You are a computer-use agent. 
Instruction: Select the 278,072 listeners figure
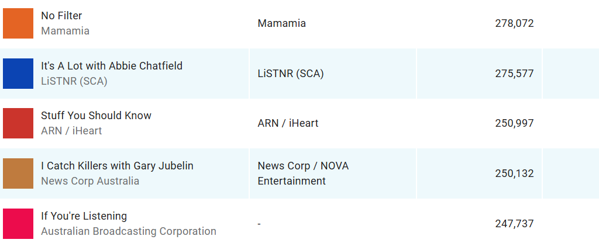click(514, 23)
